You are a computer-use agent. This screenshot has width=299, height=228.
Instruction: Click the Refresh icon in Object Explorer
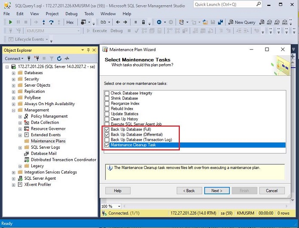[59, 59]
